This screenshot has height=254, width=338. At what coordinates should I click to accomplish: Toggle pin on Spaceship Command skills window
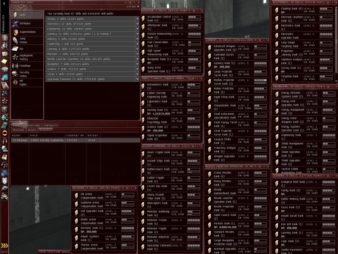[189, 146]
